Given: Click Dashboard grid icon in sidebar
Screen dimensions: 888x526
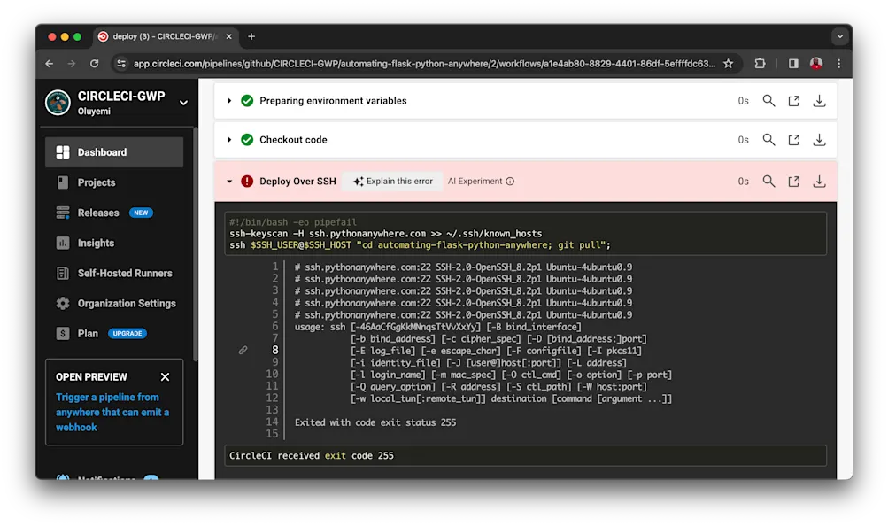Looking at the screenshot, I should tap(63, 151).
